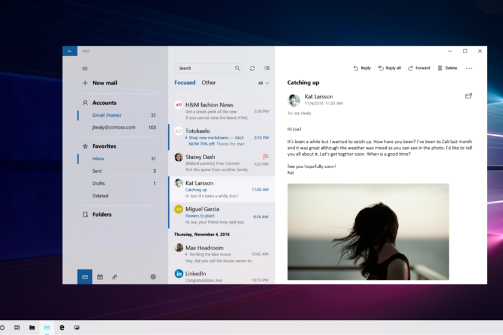Image resolution: width=503 pixels, height=335 pixels.
Task: Open the Favorites section header
Action: [100, 146]
